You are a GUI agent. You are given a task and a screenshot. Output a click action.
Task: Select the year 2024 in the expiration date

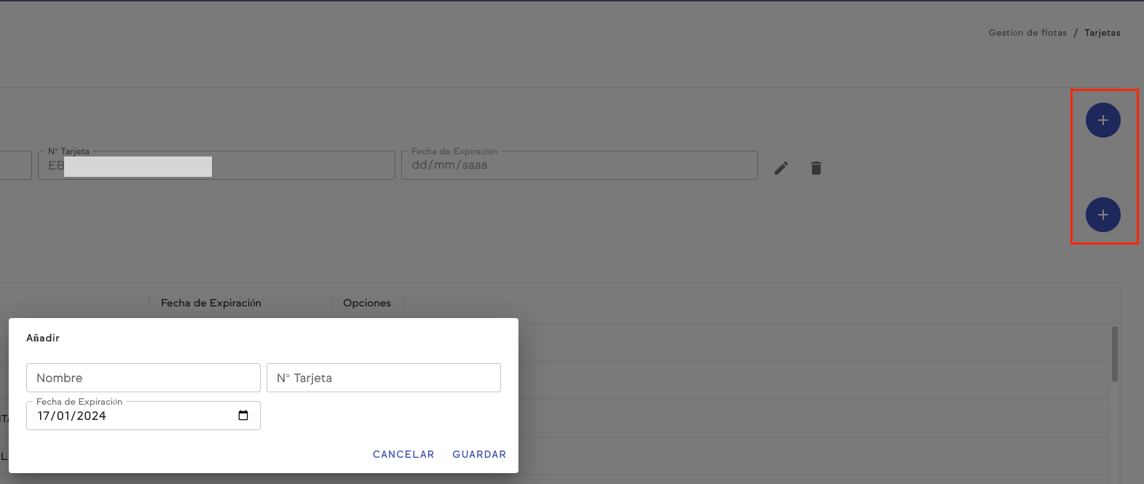(92, 416)
